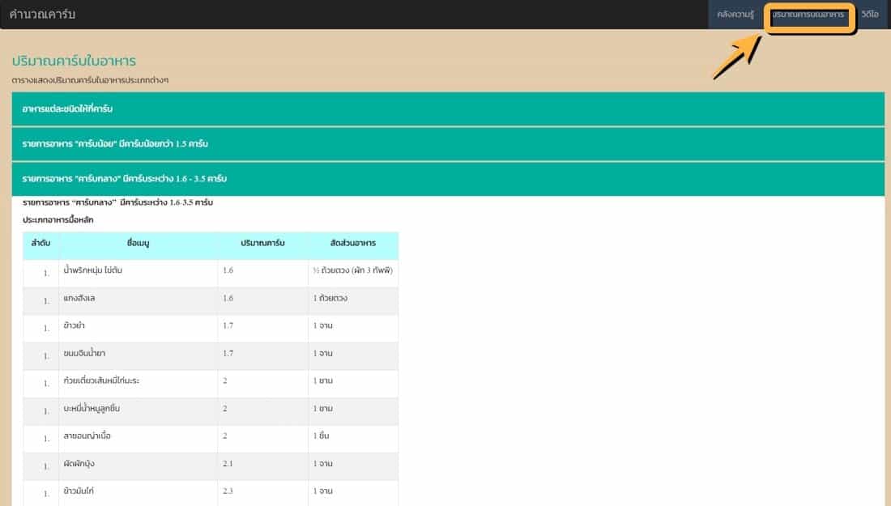891x506 pixels.
Task: Select the ปริมาณคาร์บในอาหาร navigation tab
Action: click(x=808, y=15)
